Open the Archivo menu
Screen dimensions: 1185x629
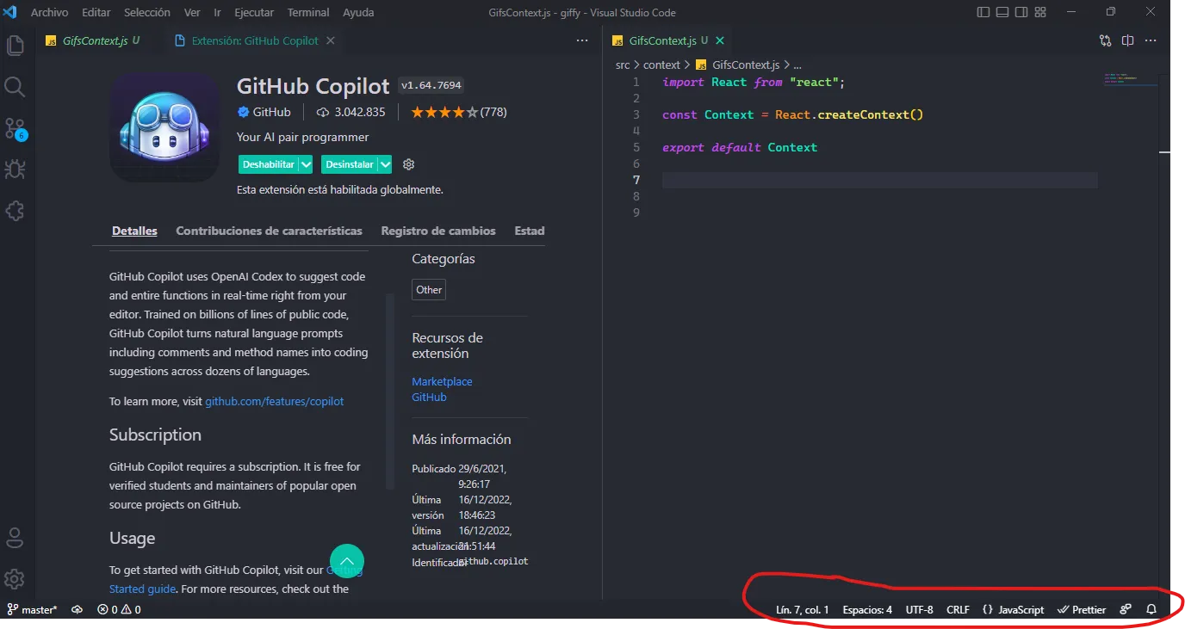49,13
